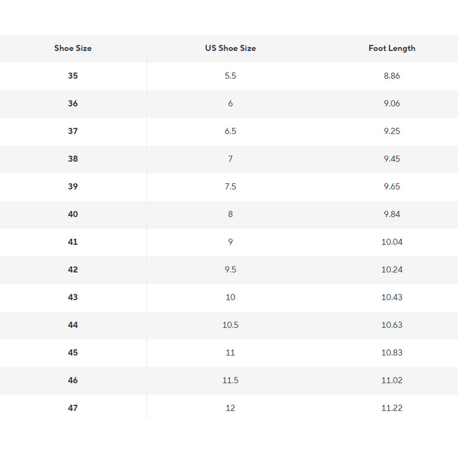Click the US size 7.5 cell
The height and width of the screenshot is (458, 458).
[230, 187]
